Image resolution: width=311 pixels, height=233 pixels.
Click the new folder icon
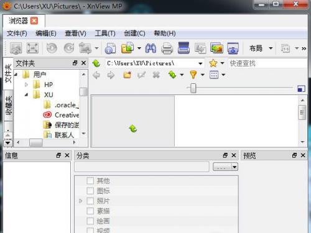coord(127,75)
